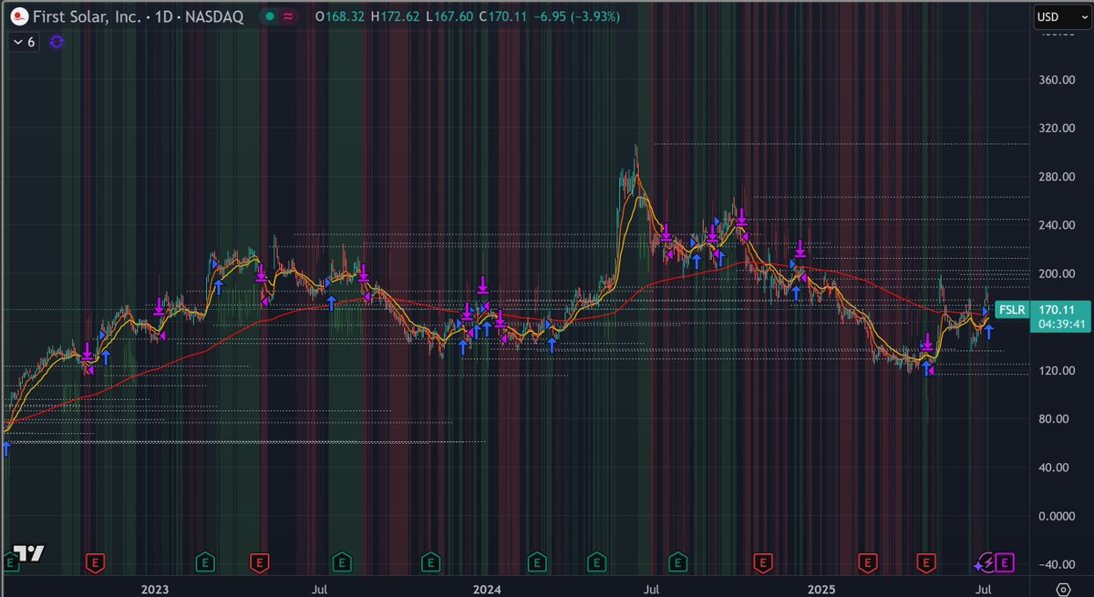Click the green market status dot

[x=268, y=16]
